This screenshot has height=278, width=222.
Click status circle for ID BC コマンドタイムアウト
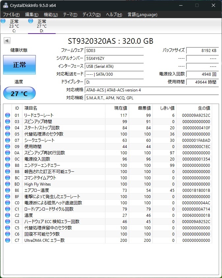8,178
